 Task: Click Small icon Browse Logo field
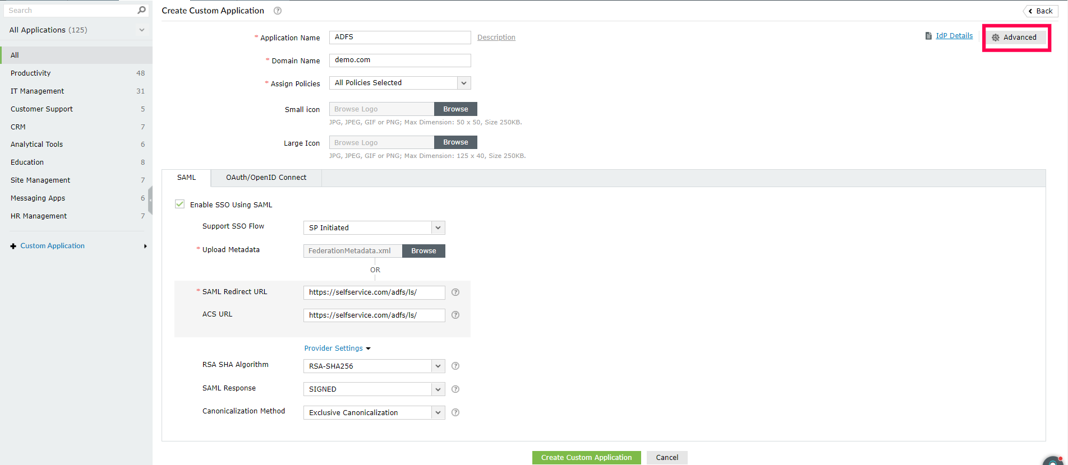point(381,109)
